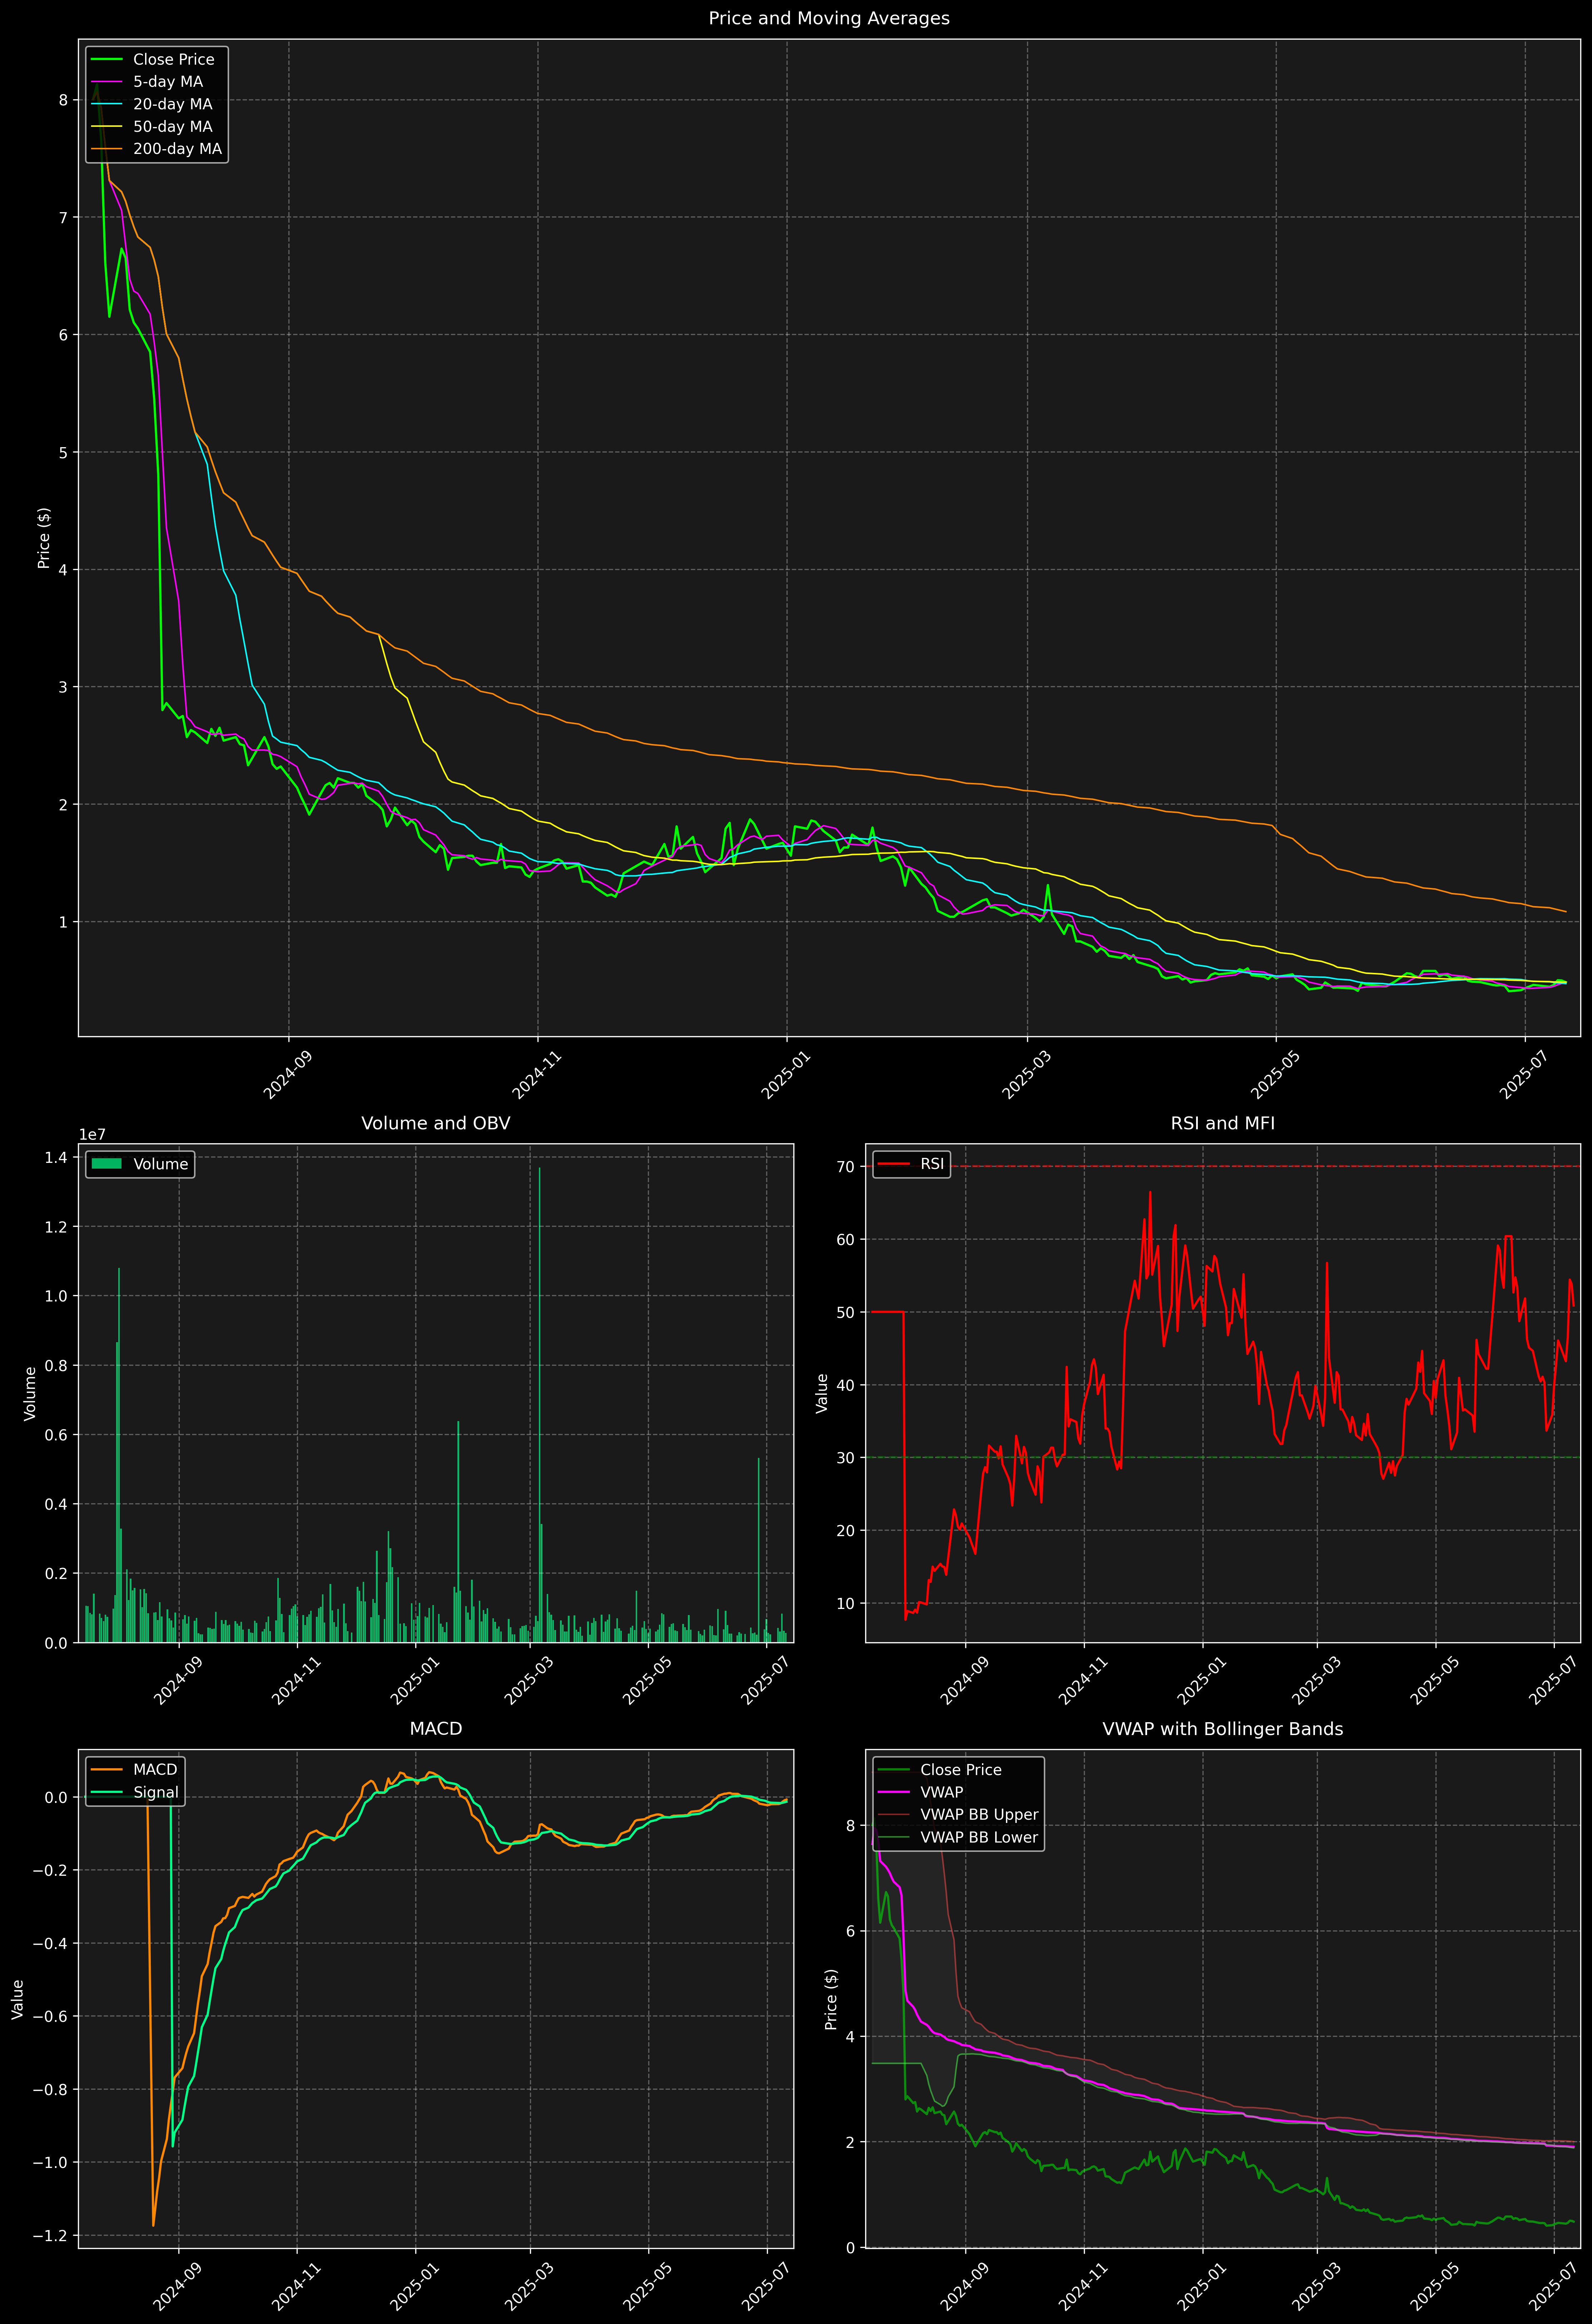Click the vertical 'Volume' y-axis label
The height and width of the screenshot is (2324, 1592).
click(30, 1393)
